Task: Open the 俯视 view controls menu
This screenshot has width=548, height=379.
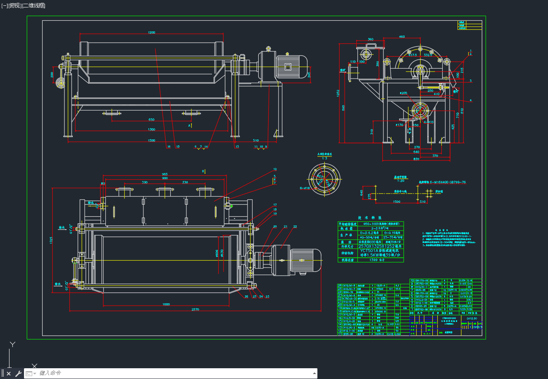Action: coord(14,5)
